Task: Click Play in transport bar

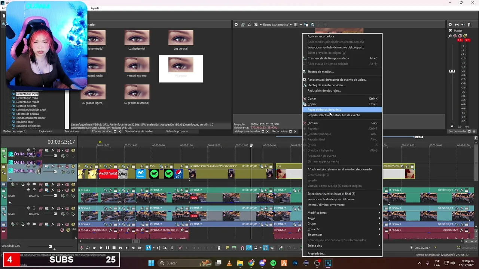Action: click(101, 248)
